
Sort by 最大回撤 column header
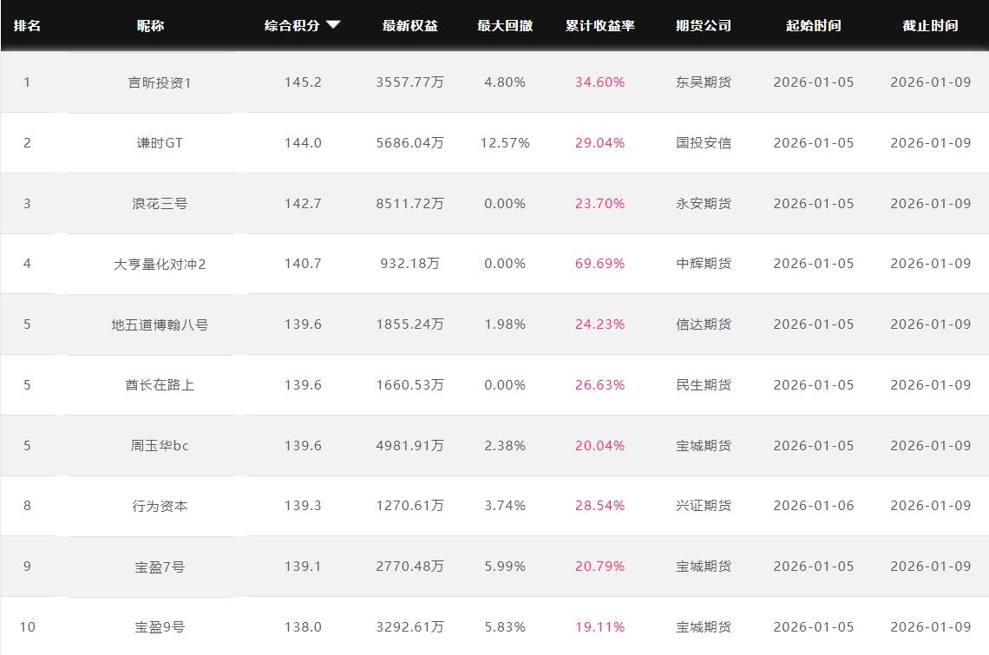(x=504, y=26)
